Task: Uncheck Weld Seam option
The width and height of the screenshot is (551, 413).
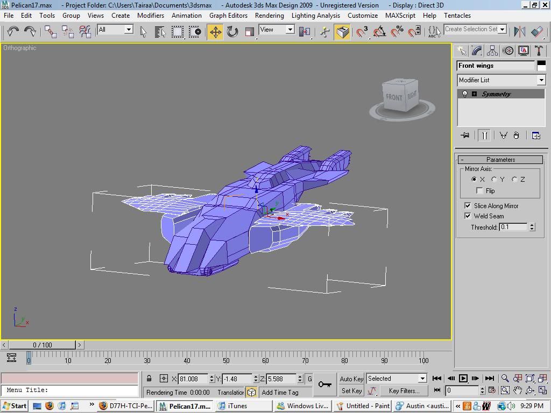Action: coord(468,216)
